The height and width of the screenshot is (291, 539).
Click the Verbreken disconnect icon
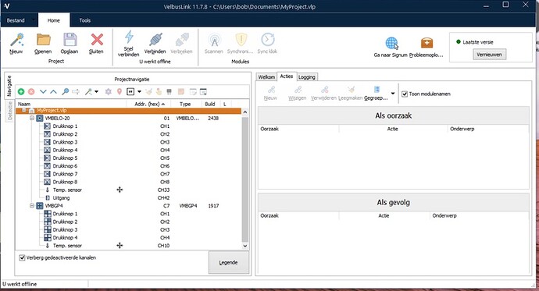pos(182,40)
